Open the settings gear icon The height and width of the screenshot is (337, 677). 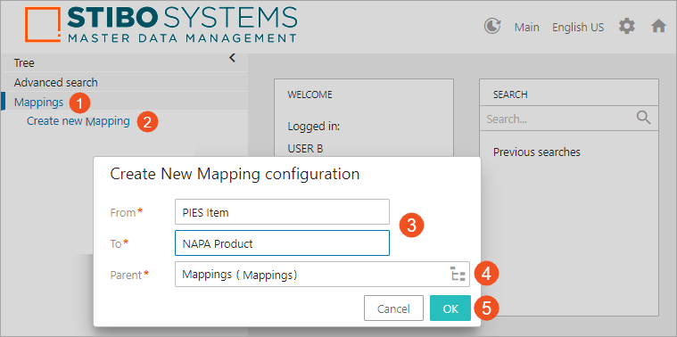click(x=627, y=27)
